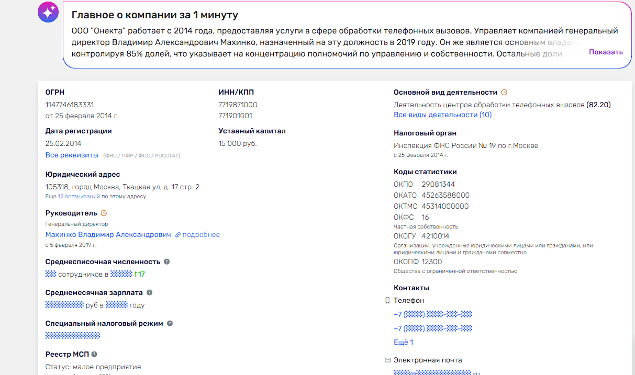
Task: Open director Махинко Владимир Александрович profile
Action: tap(108, 235)
